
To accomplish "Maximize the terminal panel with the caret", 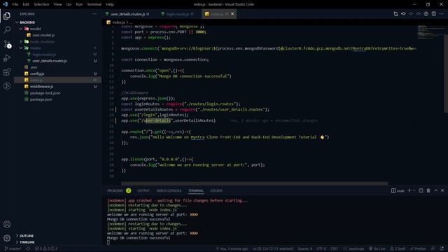I will coord(436,190).
